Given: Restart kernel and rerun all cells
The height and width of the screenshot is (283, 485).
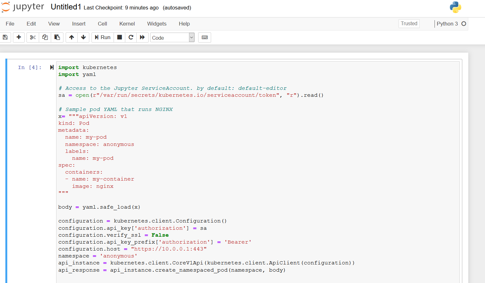Looking at the screenshot, I should point(142,38).
